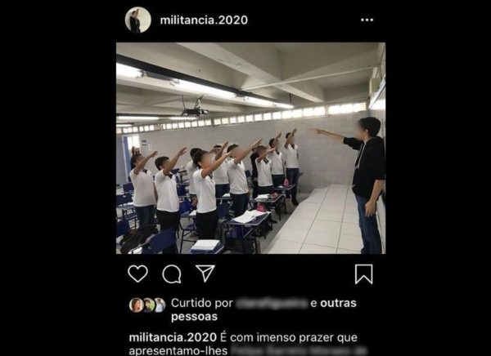Visit the militancia.2020 username at the top
491x356 pixels.
tap(204, 20)
